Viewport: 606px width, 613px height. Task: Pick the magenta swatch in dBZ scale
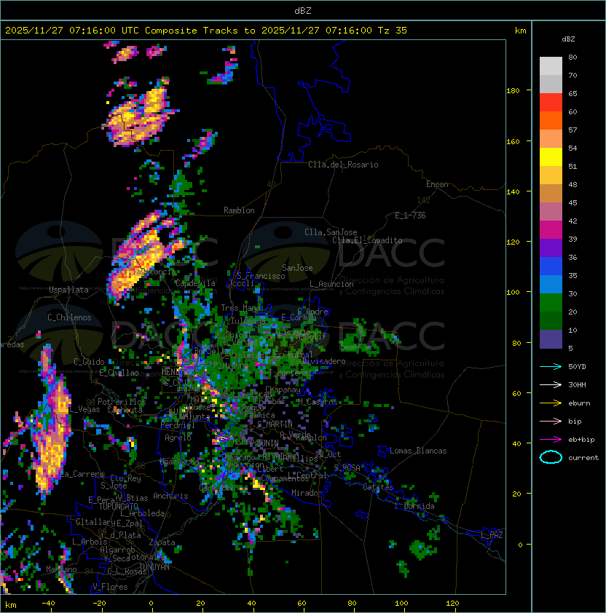551,230
